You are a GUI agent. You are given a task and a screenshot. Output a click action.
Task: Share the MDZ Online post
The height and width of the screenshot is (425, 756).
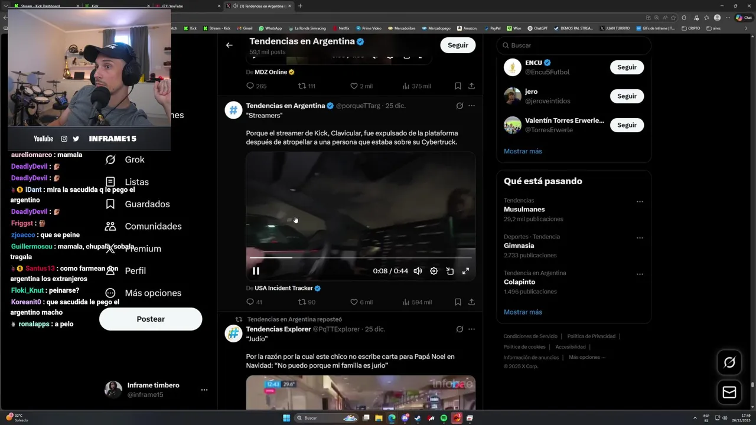(x=471, y=86)
